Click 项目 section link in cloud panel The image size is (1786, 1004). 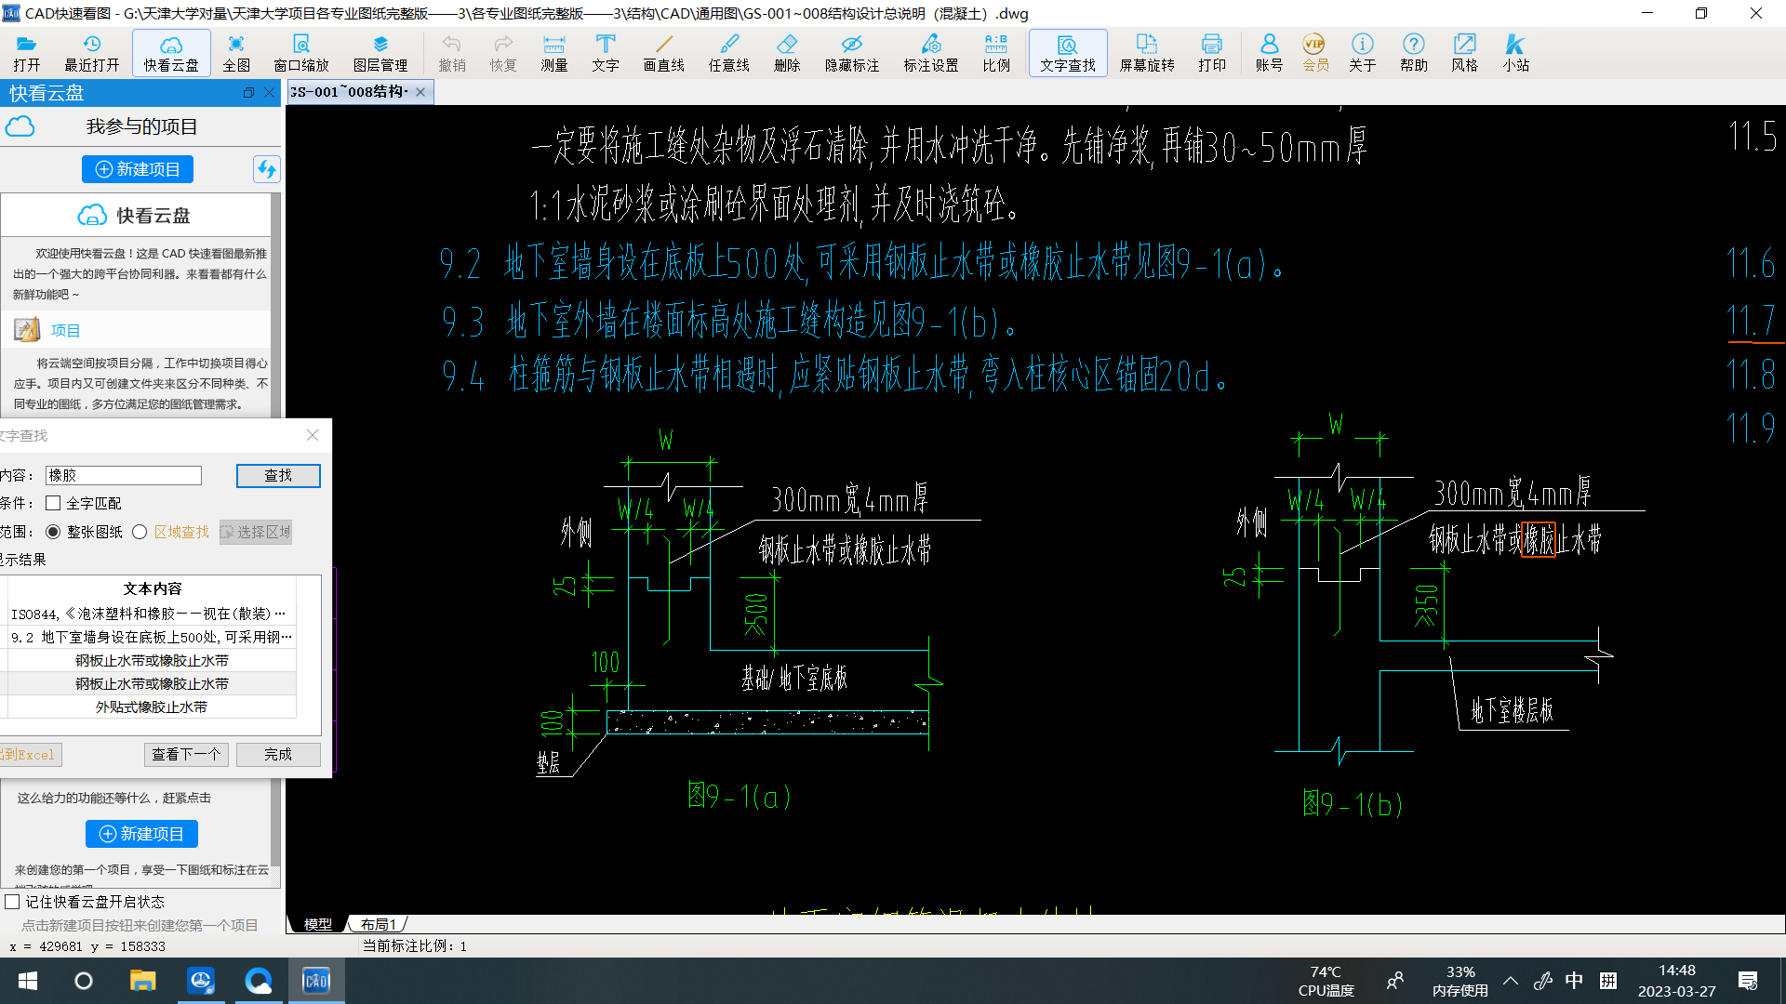pyautogui.click(x=65, y=330)
